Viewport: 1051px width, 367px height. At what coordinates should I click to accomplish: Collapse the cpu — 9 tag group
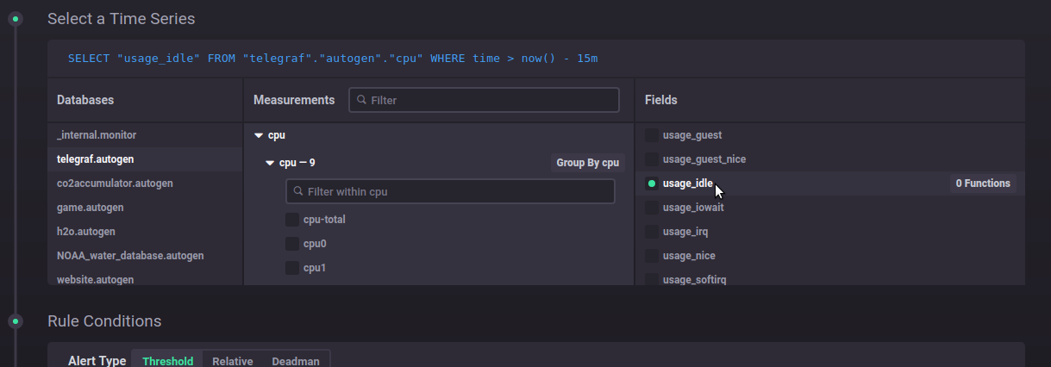coord(270,163)
